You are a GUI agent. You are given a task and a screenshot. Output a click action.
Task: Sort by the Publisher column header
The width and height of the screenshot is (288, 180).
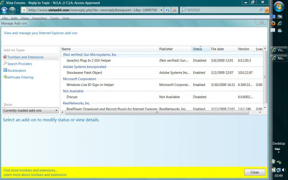pos(175,49)
